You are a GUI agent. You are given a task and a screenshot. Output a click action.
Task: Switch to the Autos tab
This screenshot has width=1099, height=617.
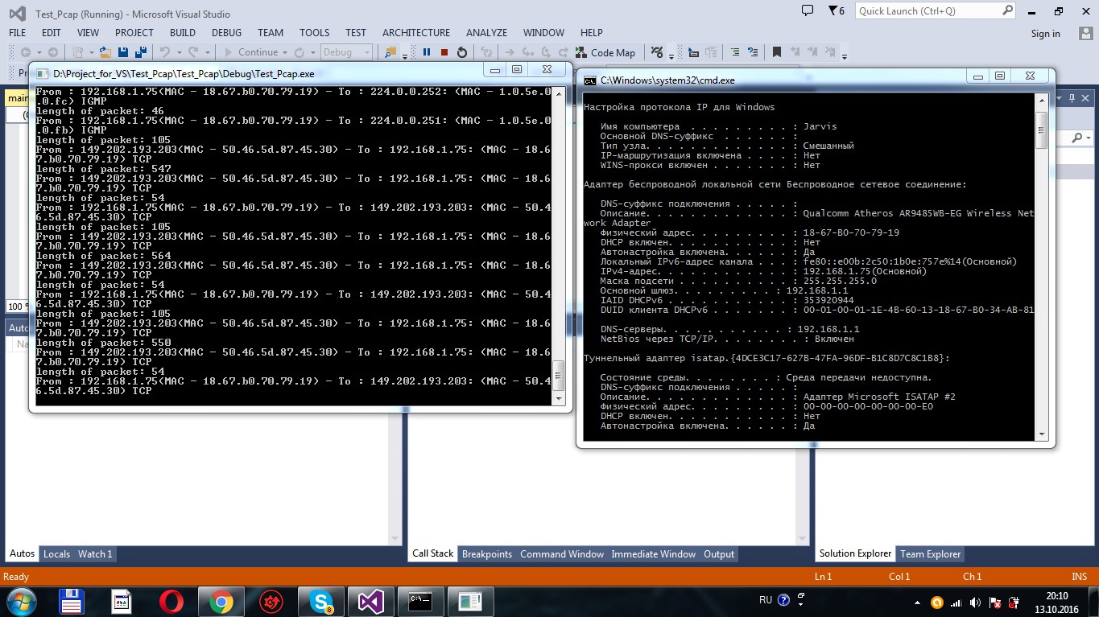[x=23, y=553]
